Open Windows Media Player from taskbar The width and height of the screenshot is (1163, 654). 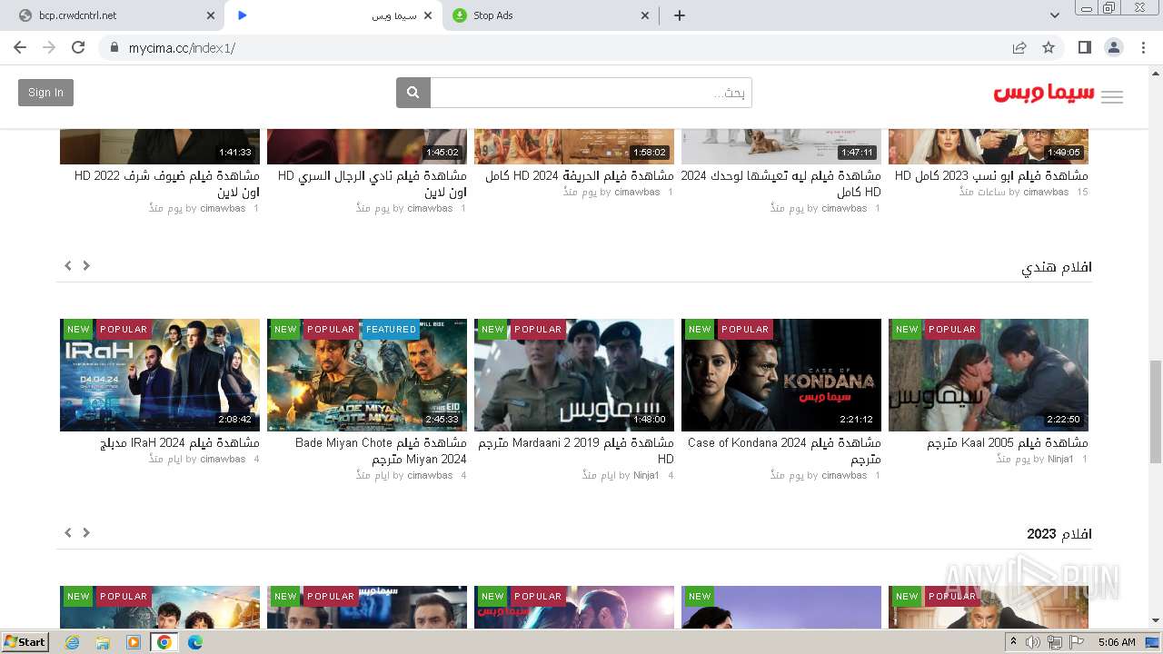(x=134, y=642)
